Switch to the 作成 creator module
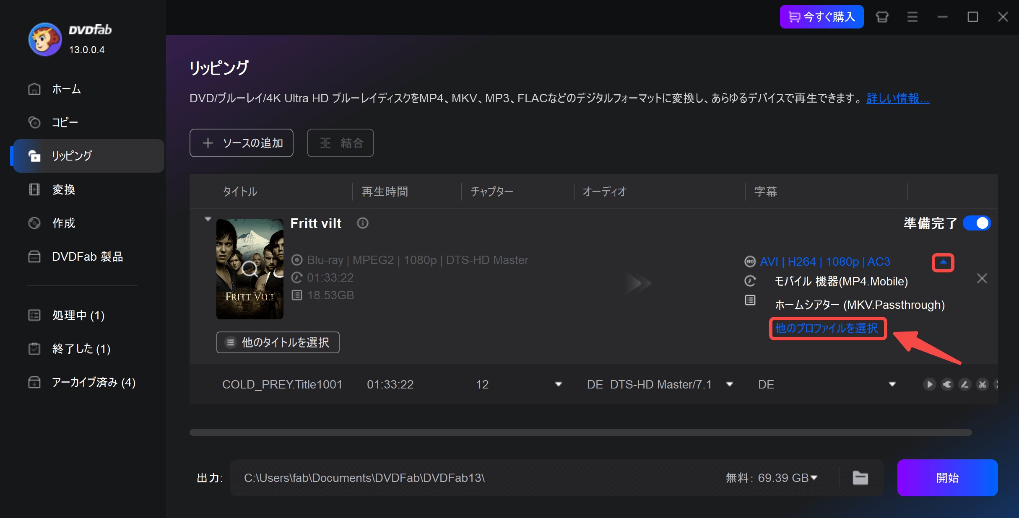The width and height of the screenshot is (1019, 518). click(88, 223)
